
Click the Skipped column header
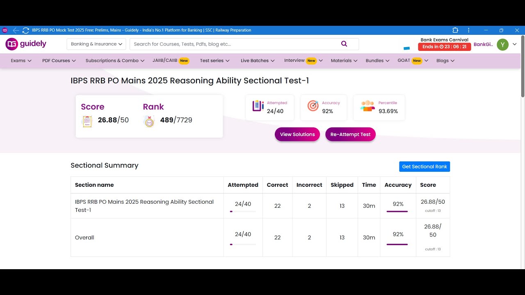[x=342, y=185]
